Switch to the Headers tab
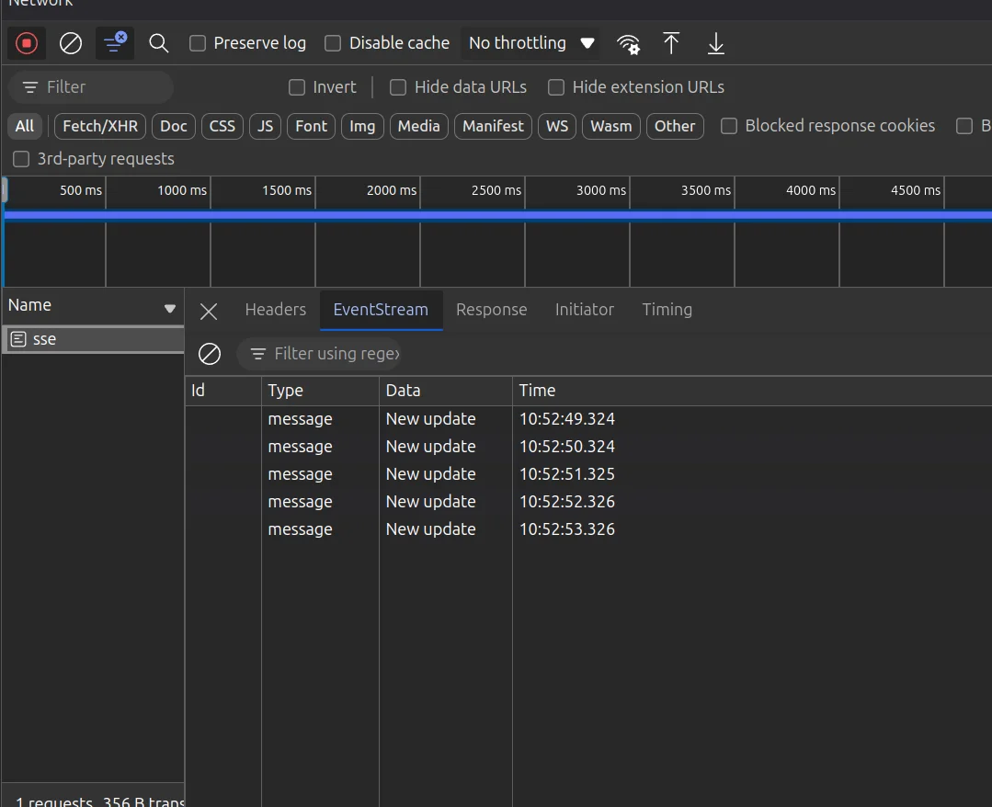 click(275, 310)
